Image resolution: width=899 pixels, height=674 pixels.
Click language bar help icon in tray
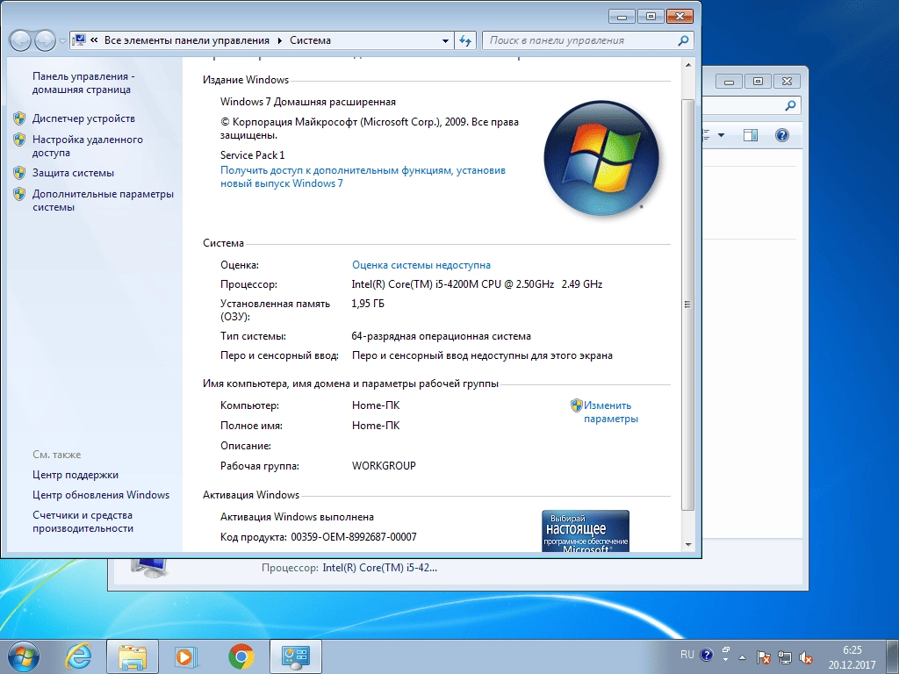coord(707,655)
